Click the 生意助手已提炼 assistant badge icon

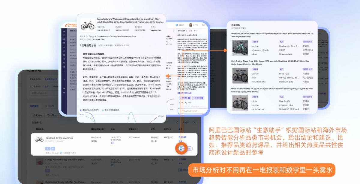tap(61, 153)
